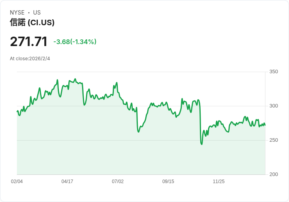
Task: Click the 350 y-axis label
Action: coord(274,72)
